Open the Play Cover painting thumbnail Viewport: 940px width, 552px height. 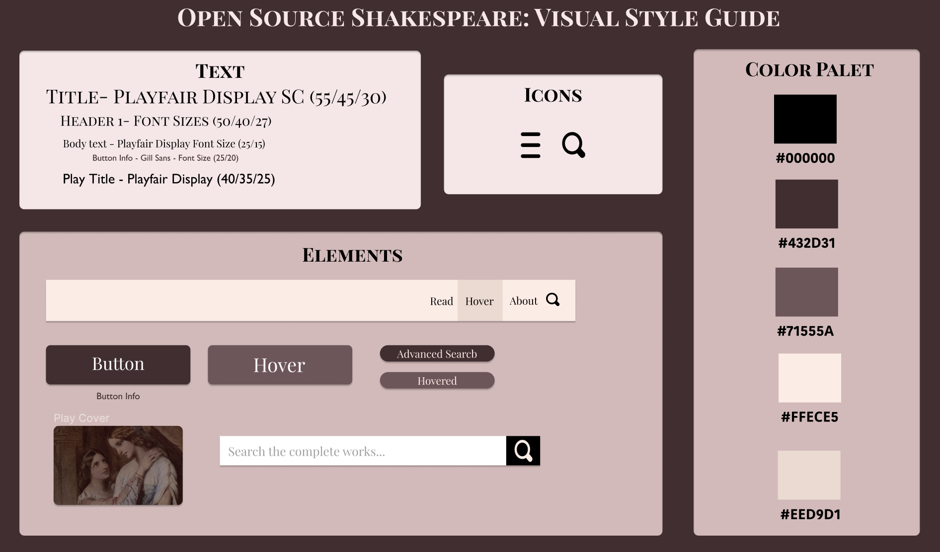(x=118, y=466)
